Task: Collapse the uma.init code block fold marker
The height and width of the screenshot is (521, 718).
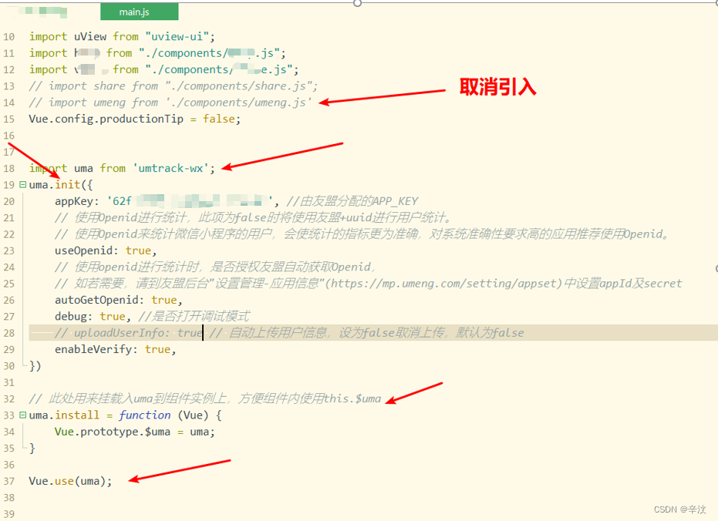Action: [22, 185]
